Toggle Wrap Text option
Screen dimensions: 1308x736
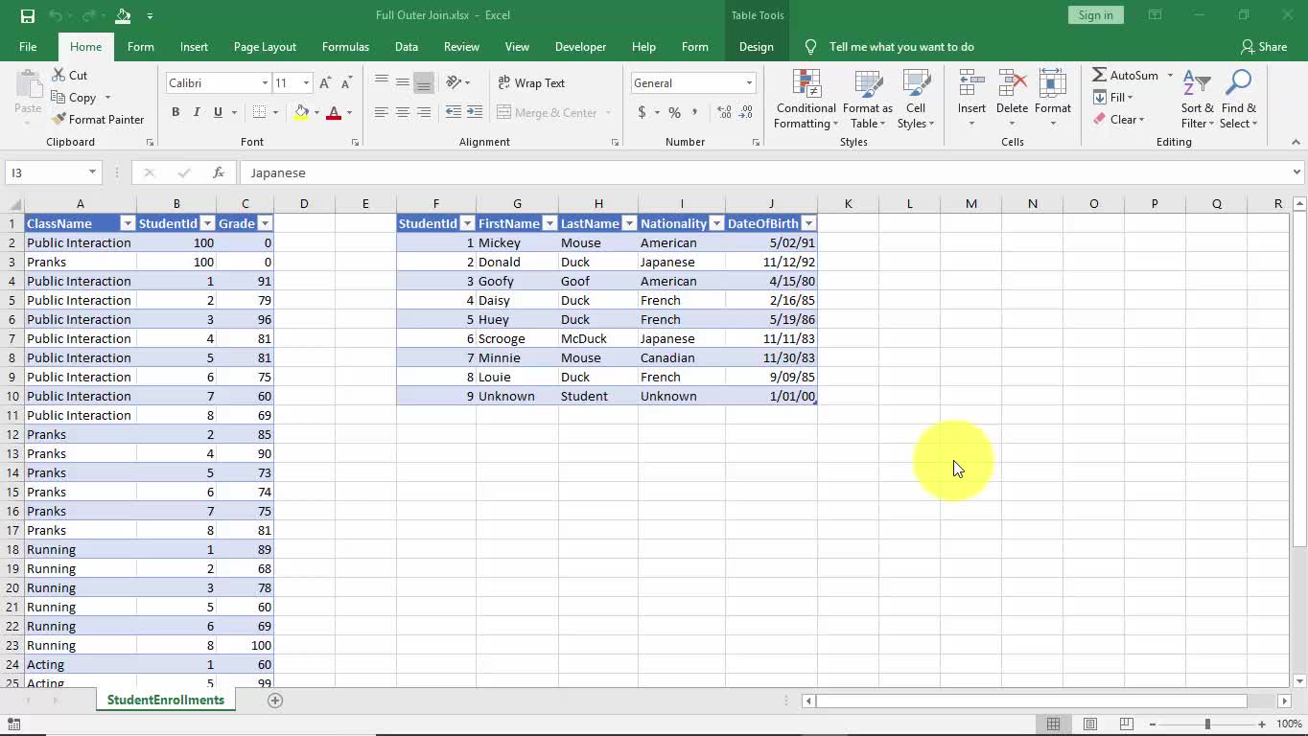531,83
